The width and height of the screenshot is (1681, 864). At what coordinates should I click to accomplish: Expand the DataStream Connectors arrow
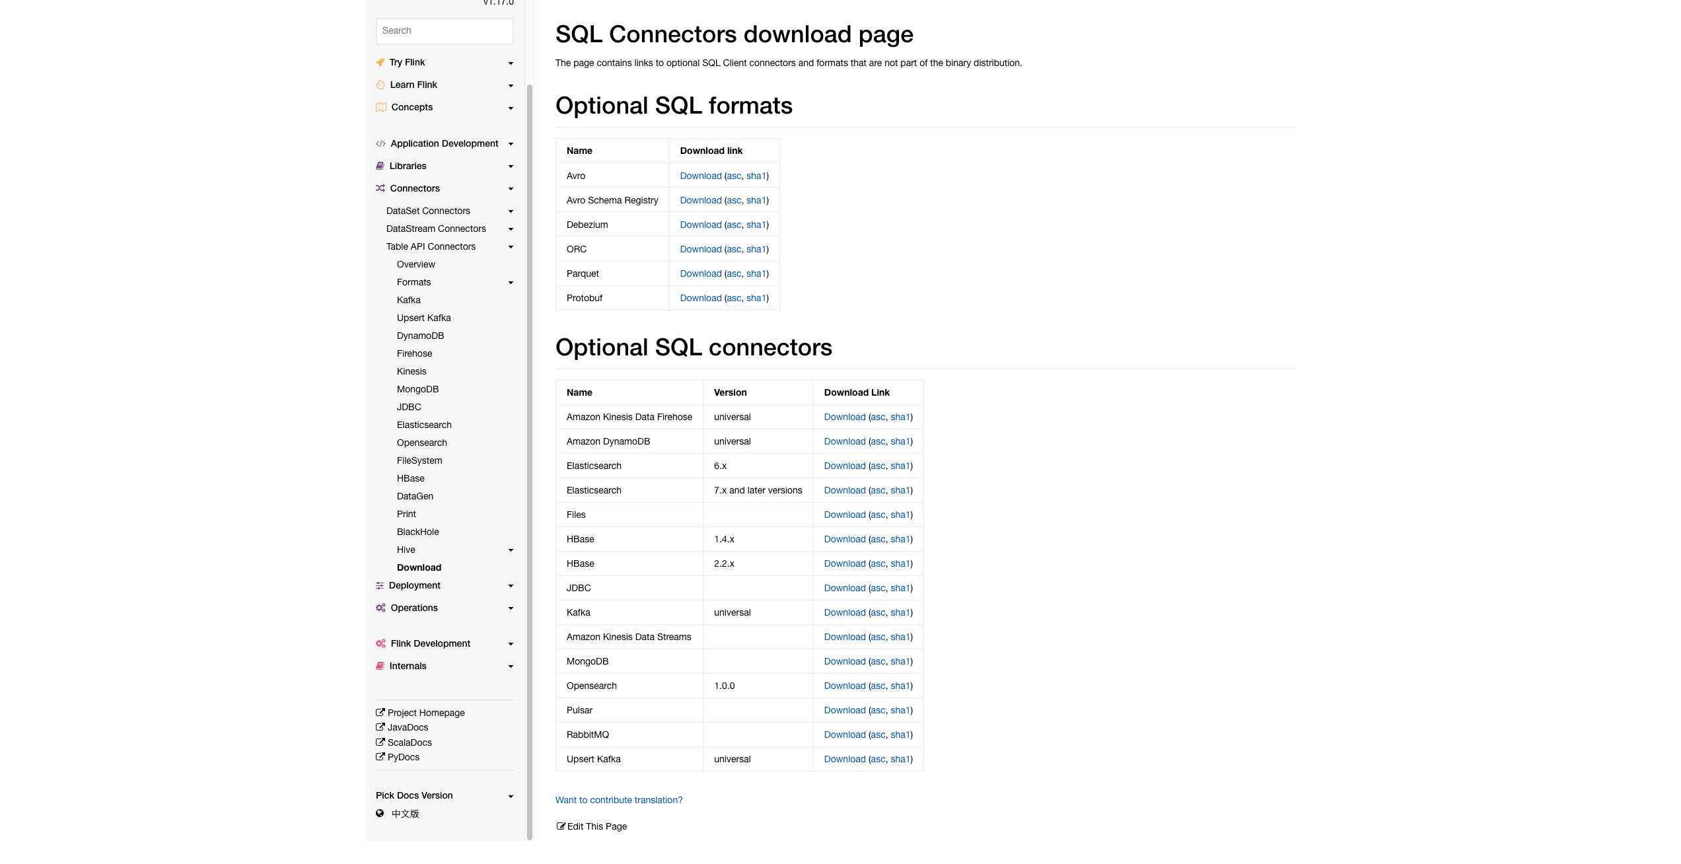(511, 229)
